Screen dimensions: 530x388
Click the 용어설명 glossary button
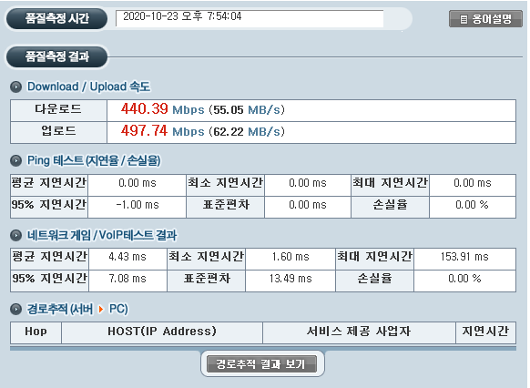(485, 19)
